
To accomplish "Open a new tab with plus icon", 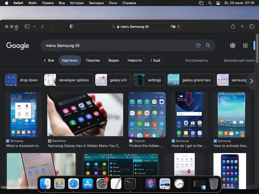I will pos(242,26).
